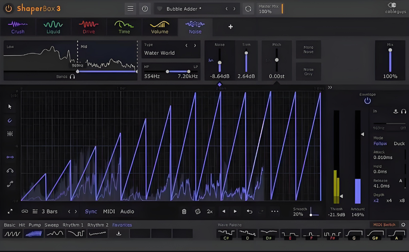Open the Favorites wave category
Viewport: 409px width, 252px height.
[122, 225]
